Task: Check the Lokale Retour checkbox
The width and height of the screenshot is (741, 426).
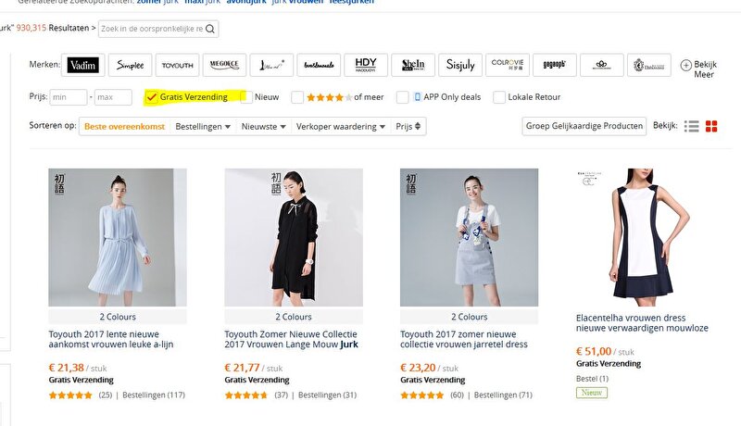Action: (x=499, y=97)
